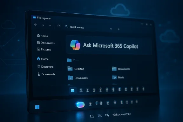This screenshot has width=183, height=122.
Task: Go forward with the right arrow
Action: pyautogui.click(x=43, y=25)
